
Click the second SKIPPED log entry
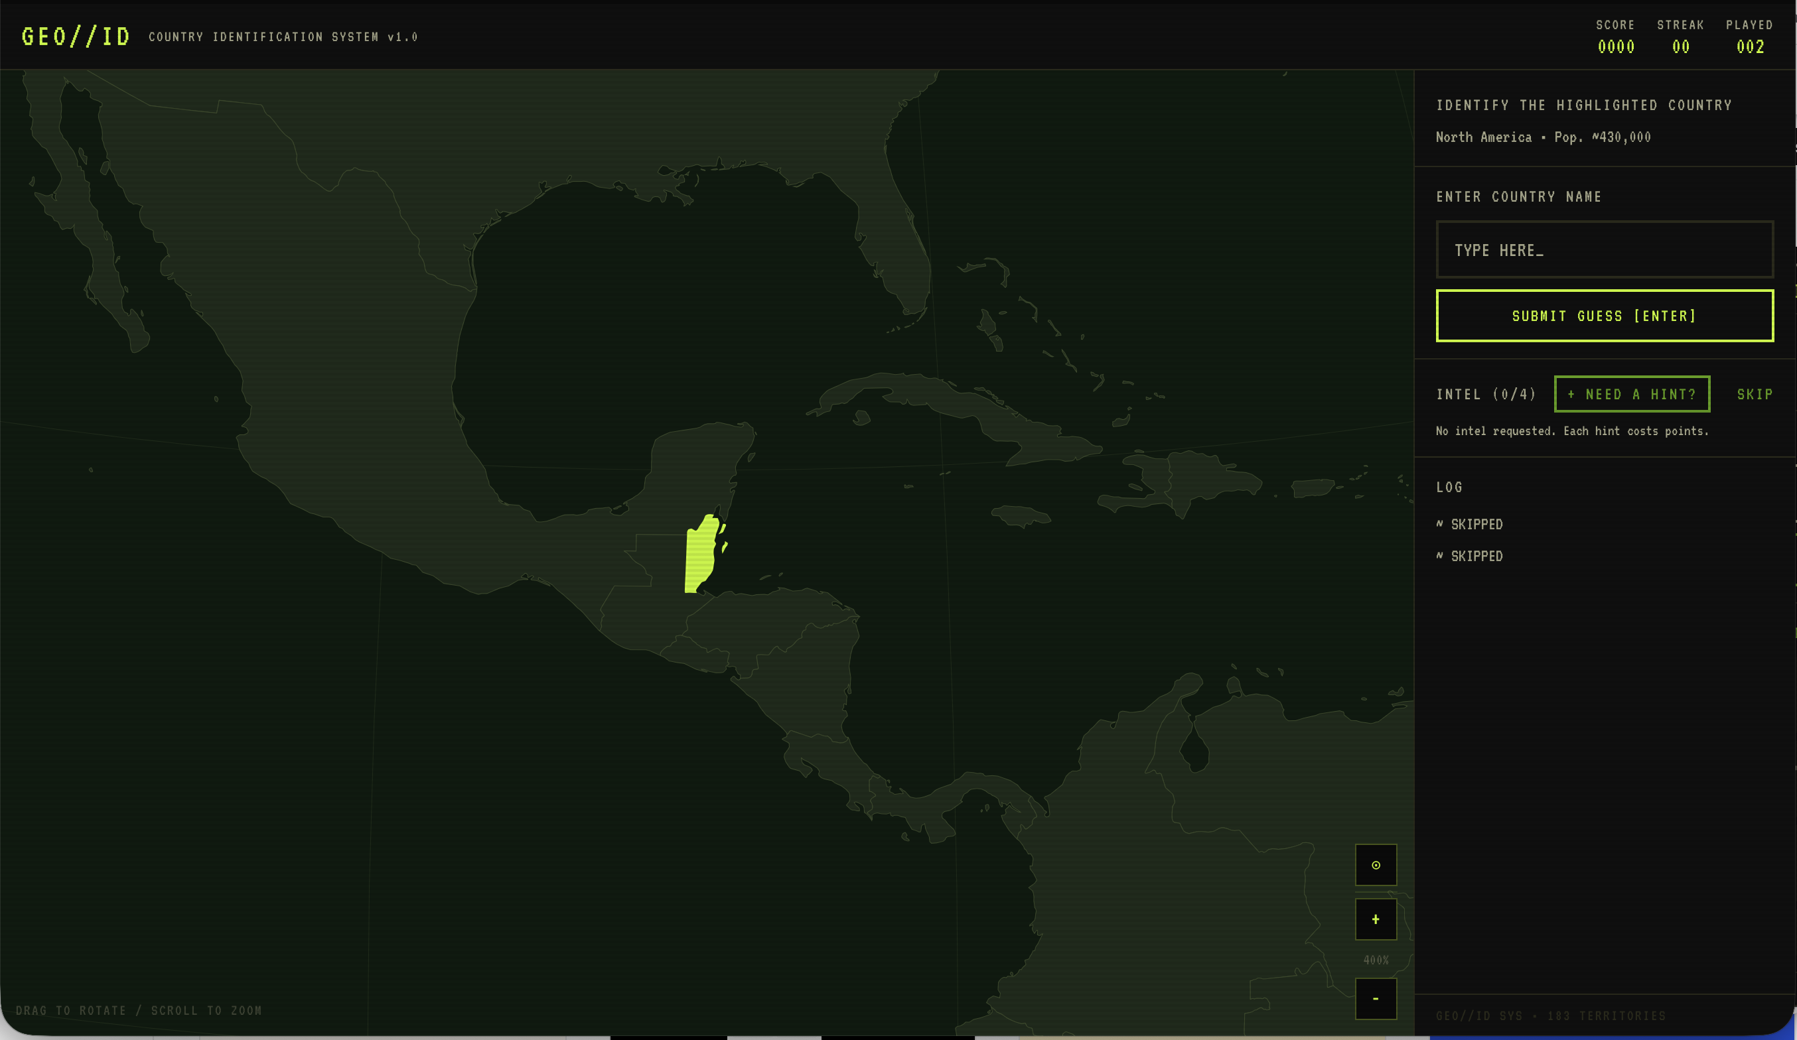point(1470,556)
